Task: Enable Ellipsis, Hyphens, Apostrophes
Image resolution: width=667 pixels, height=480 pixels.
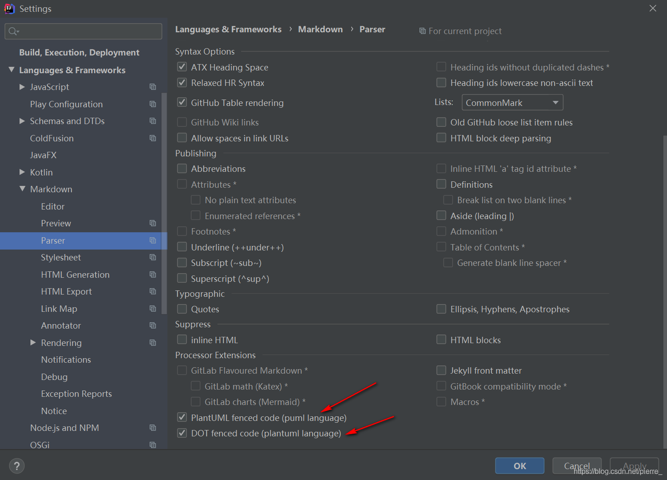Action: [441, 309]
